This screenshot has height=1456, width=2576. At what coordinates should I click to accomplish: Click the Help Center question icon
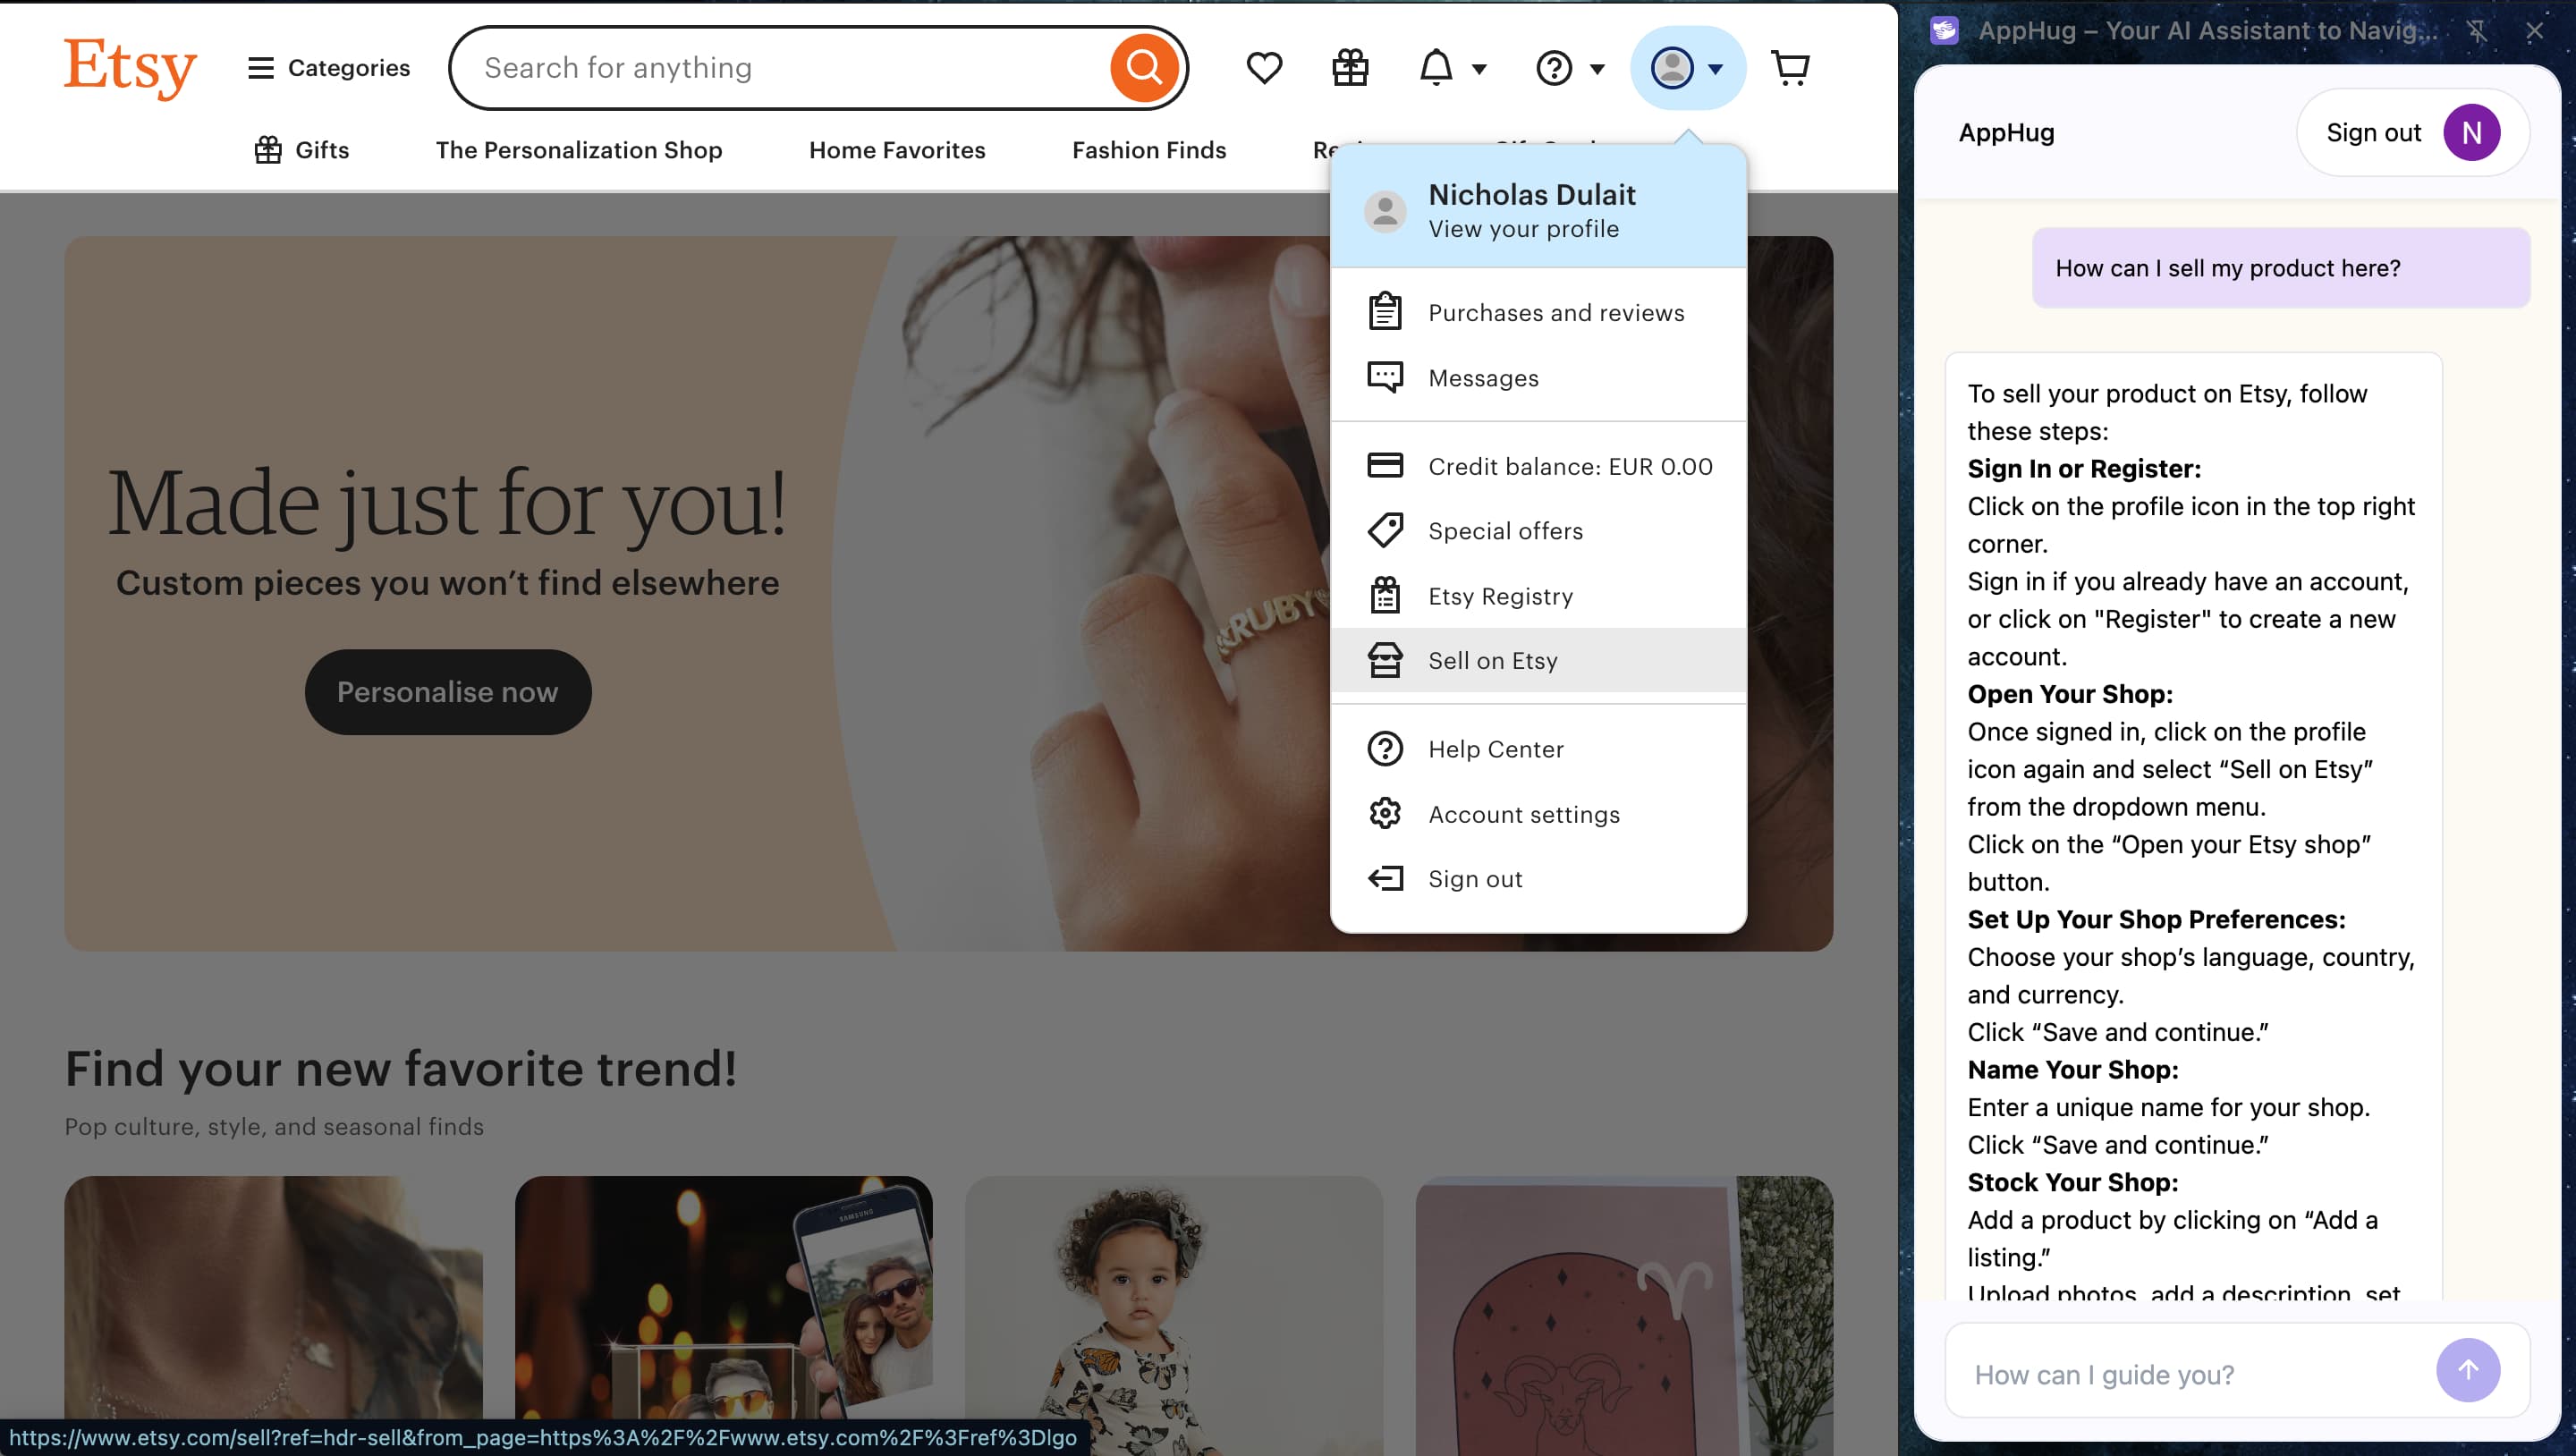[1385, 749]
